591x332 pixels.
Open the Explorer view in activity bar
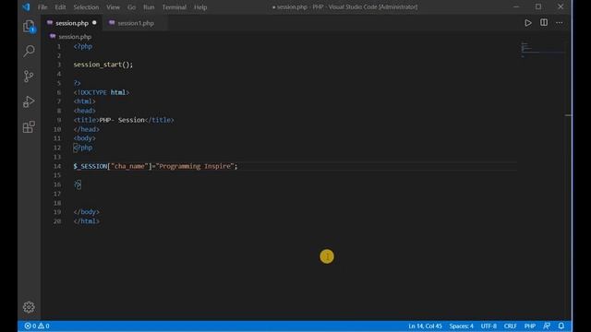point(29,27)
